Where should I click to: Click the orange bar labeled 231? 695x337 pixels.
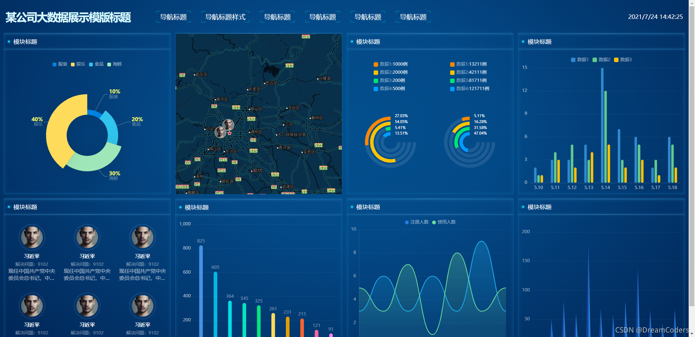[287, 327]
